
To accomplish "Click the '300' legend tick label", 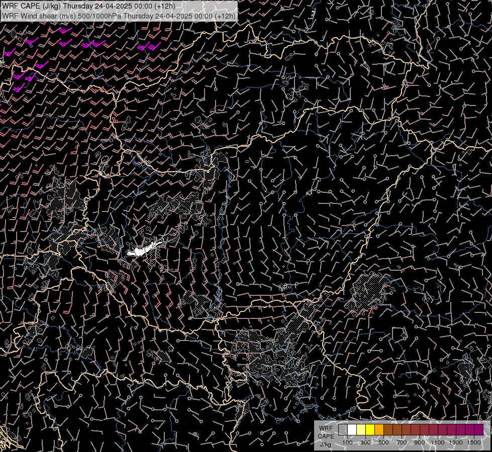I will coord(365,442).
